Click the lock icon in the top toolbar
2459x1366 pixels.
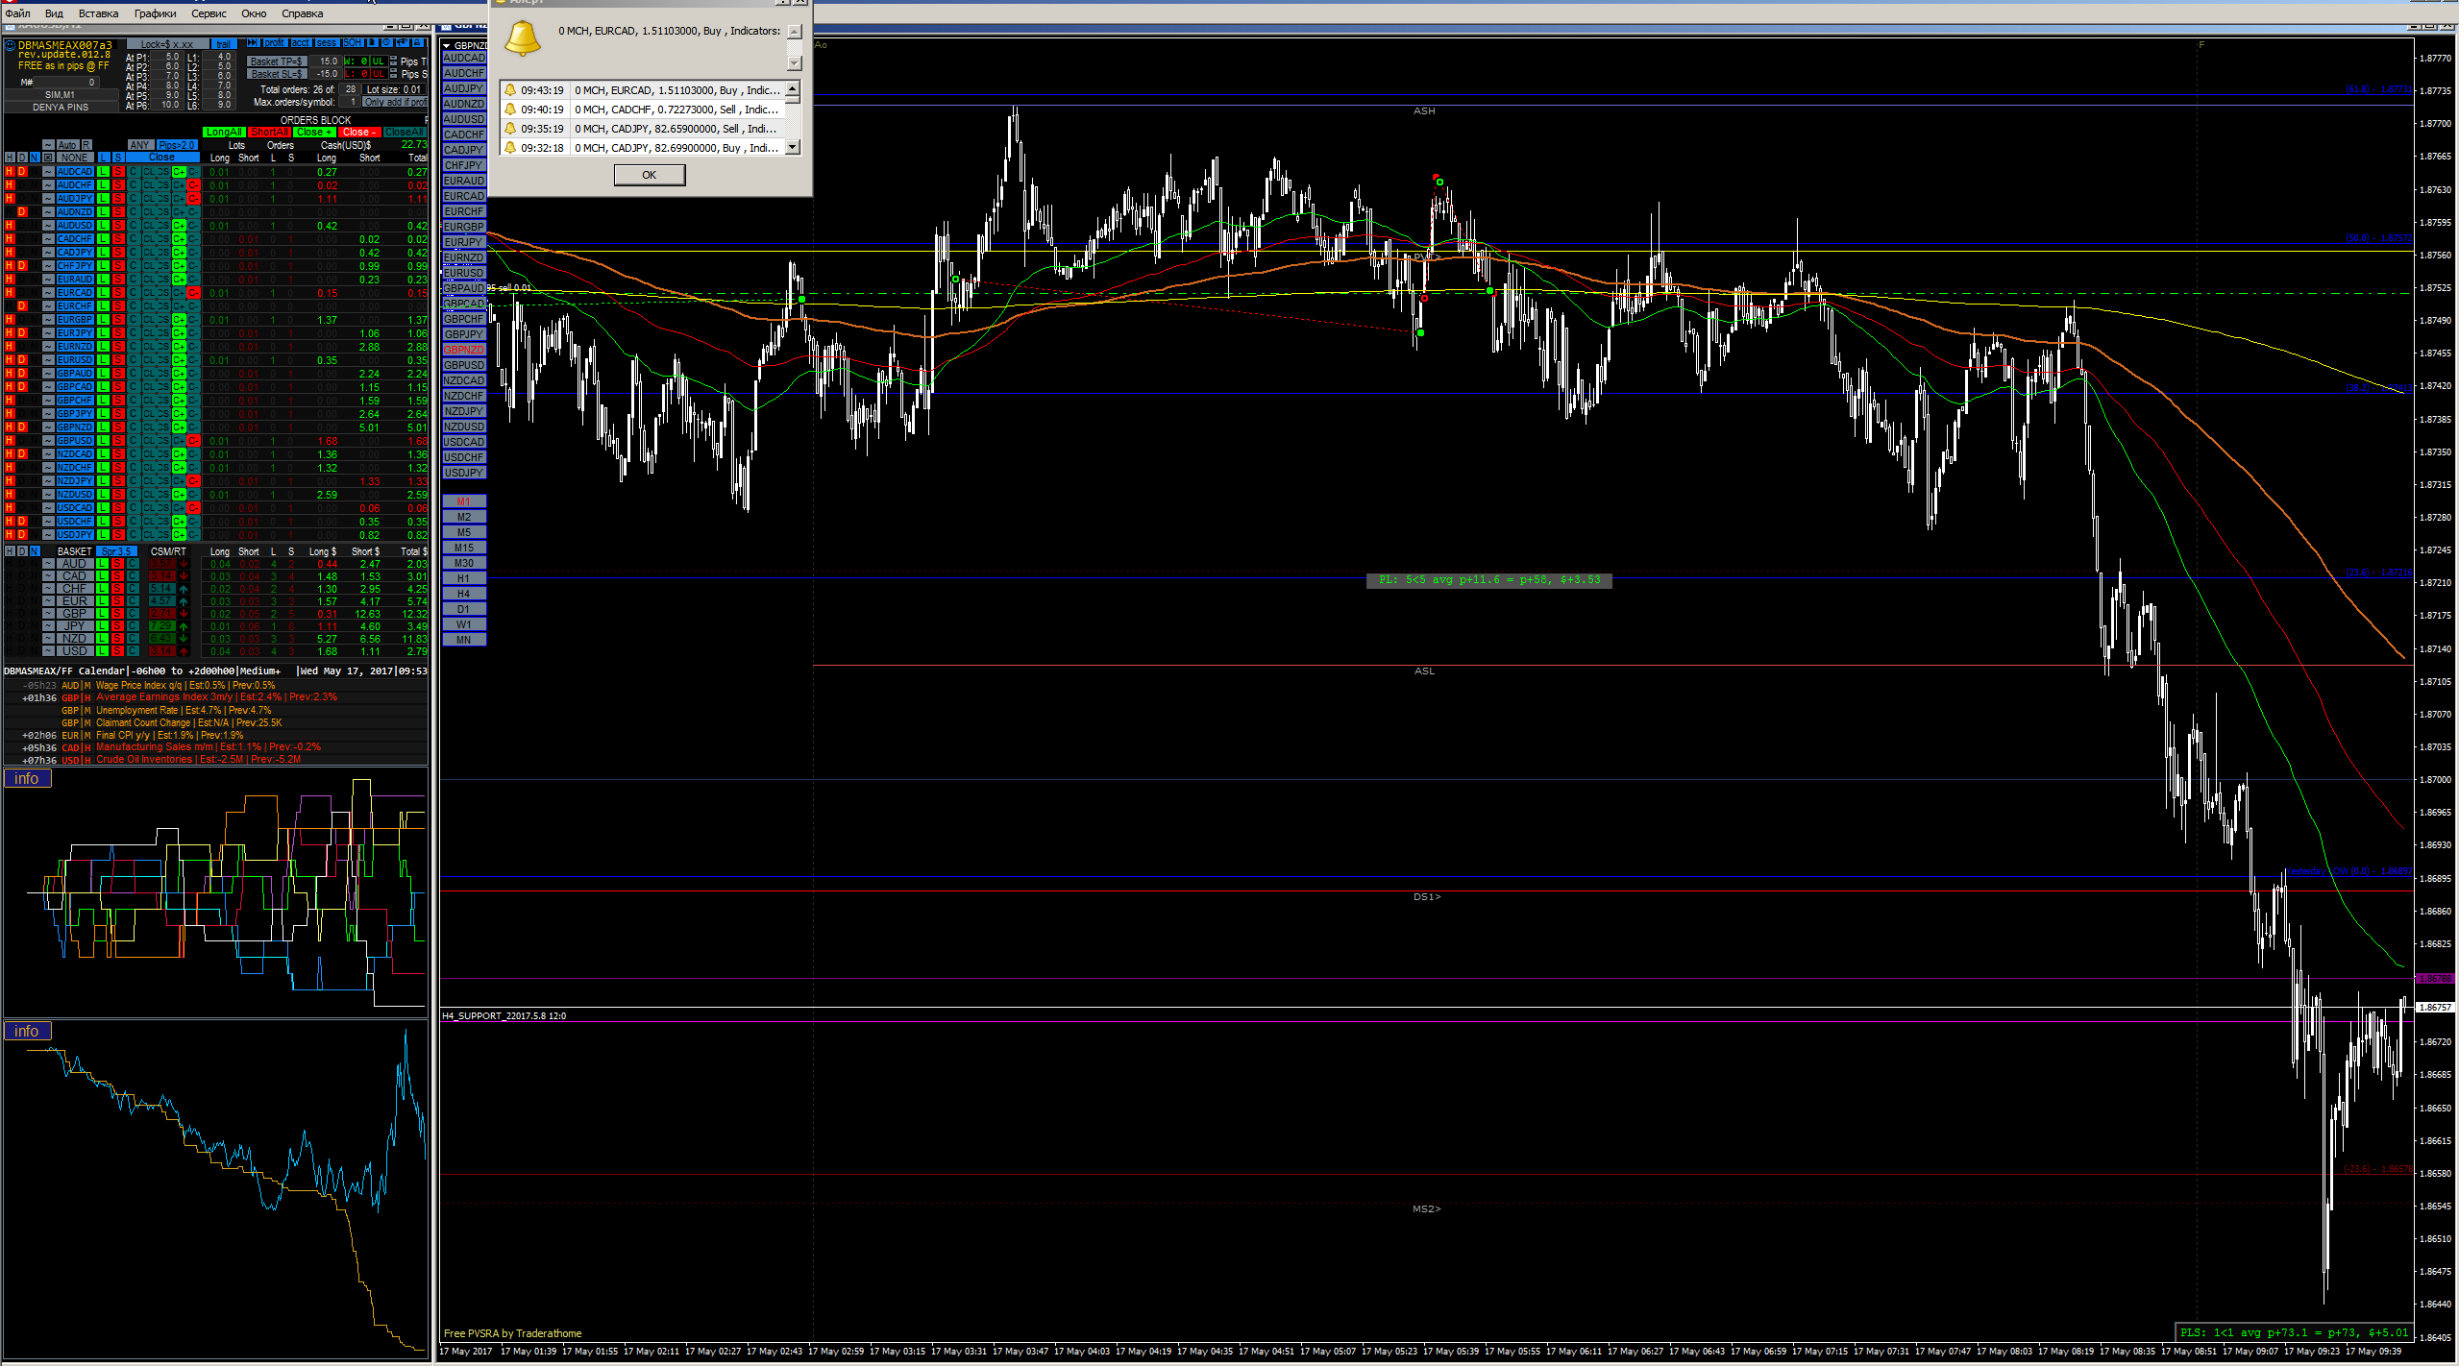click(416, 43)
